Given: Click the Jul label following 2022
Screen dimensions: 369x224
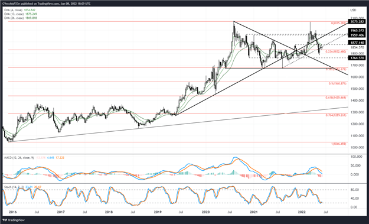Looking at the screenshot, I should (x=326, y=212).
